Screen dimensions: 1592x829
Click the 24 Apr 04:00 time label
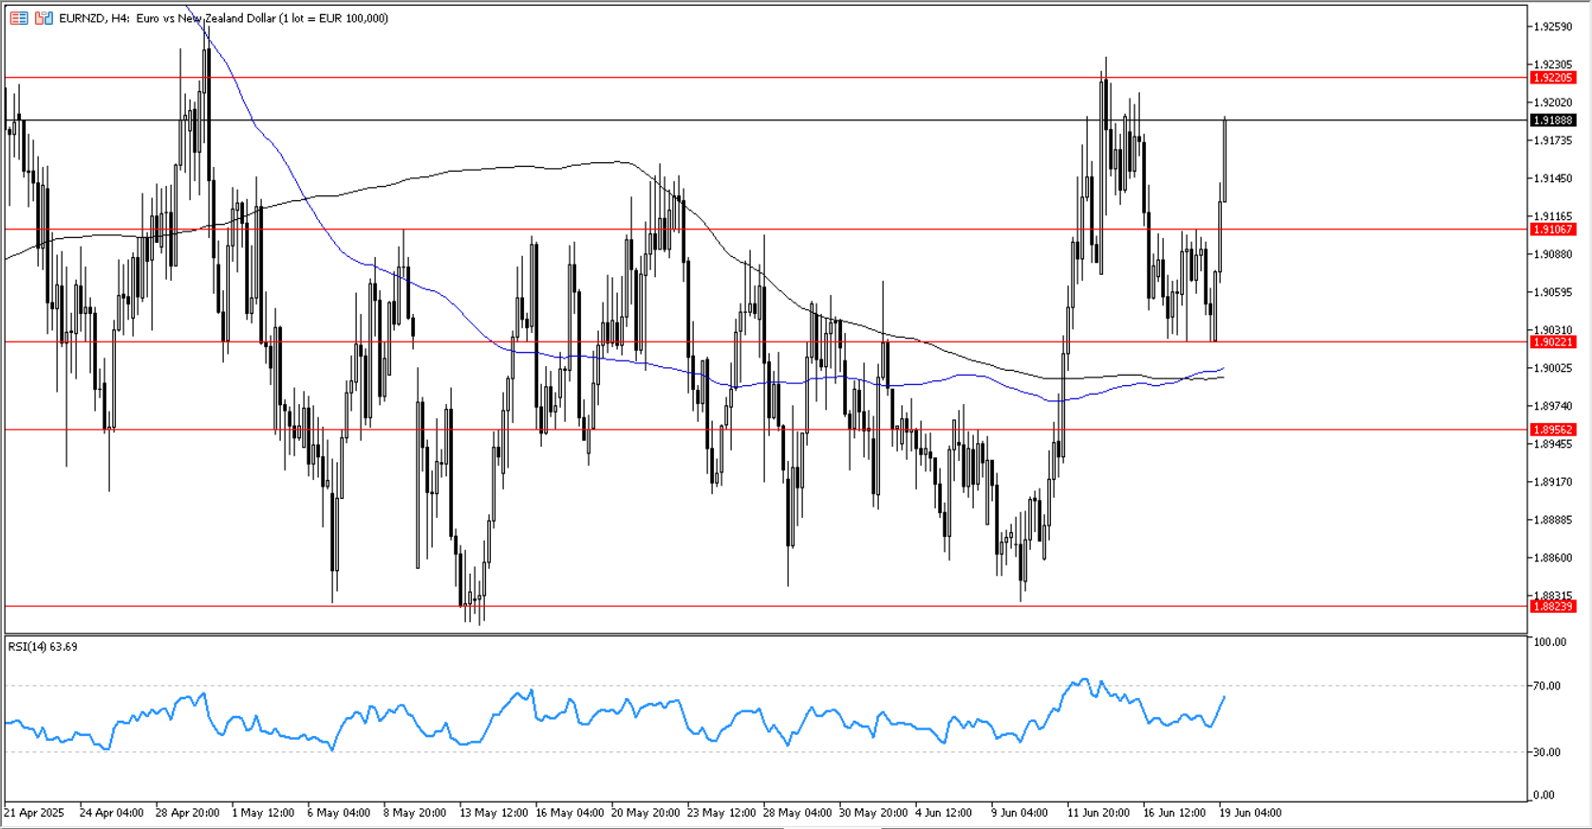(x=112, y=813)
